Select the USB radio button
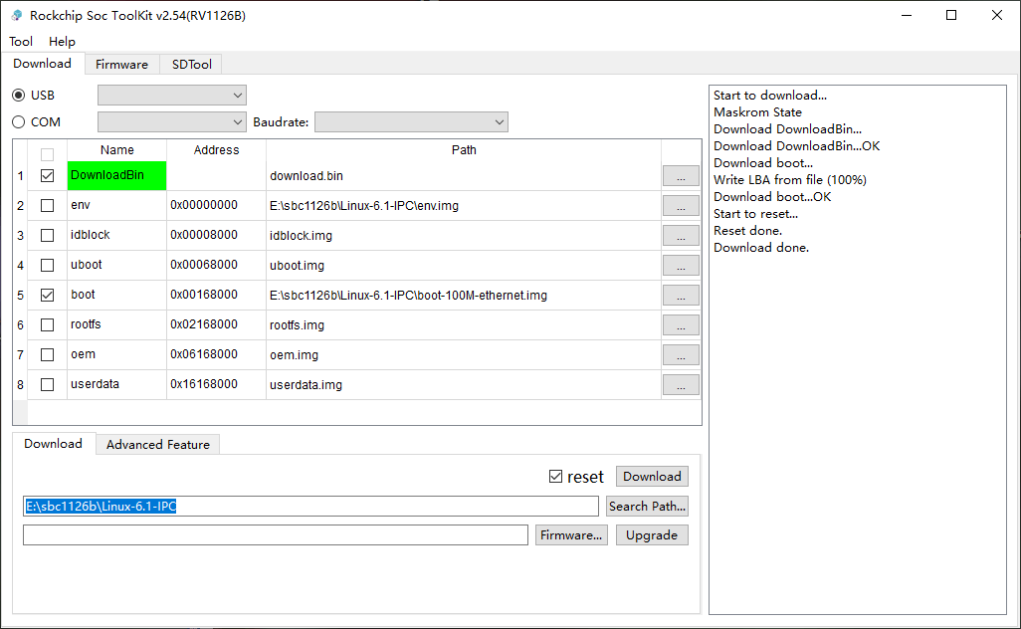The width and height of the screenshot is (1021, 629). pyautogui.click(x=18, y=96)
